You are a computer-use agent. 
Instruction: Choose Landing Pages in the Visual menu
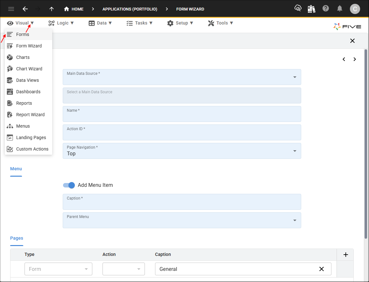[x=28, y=137]
